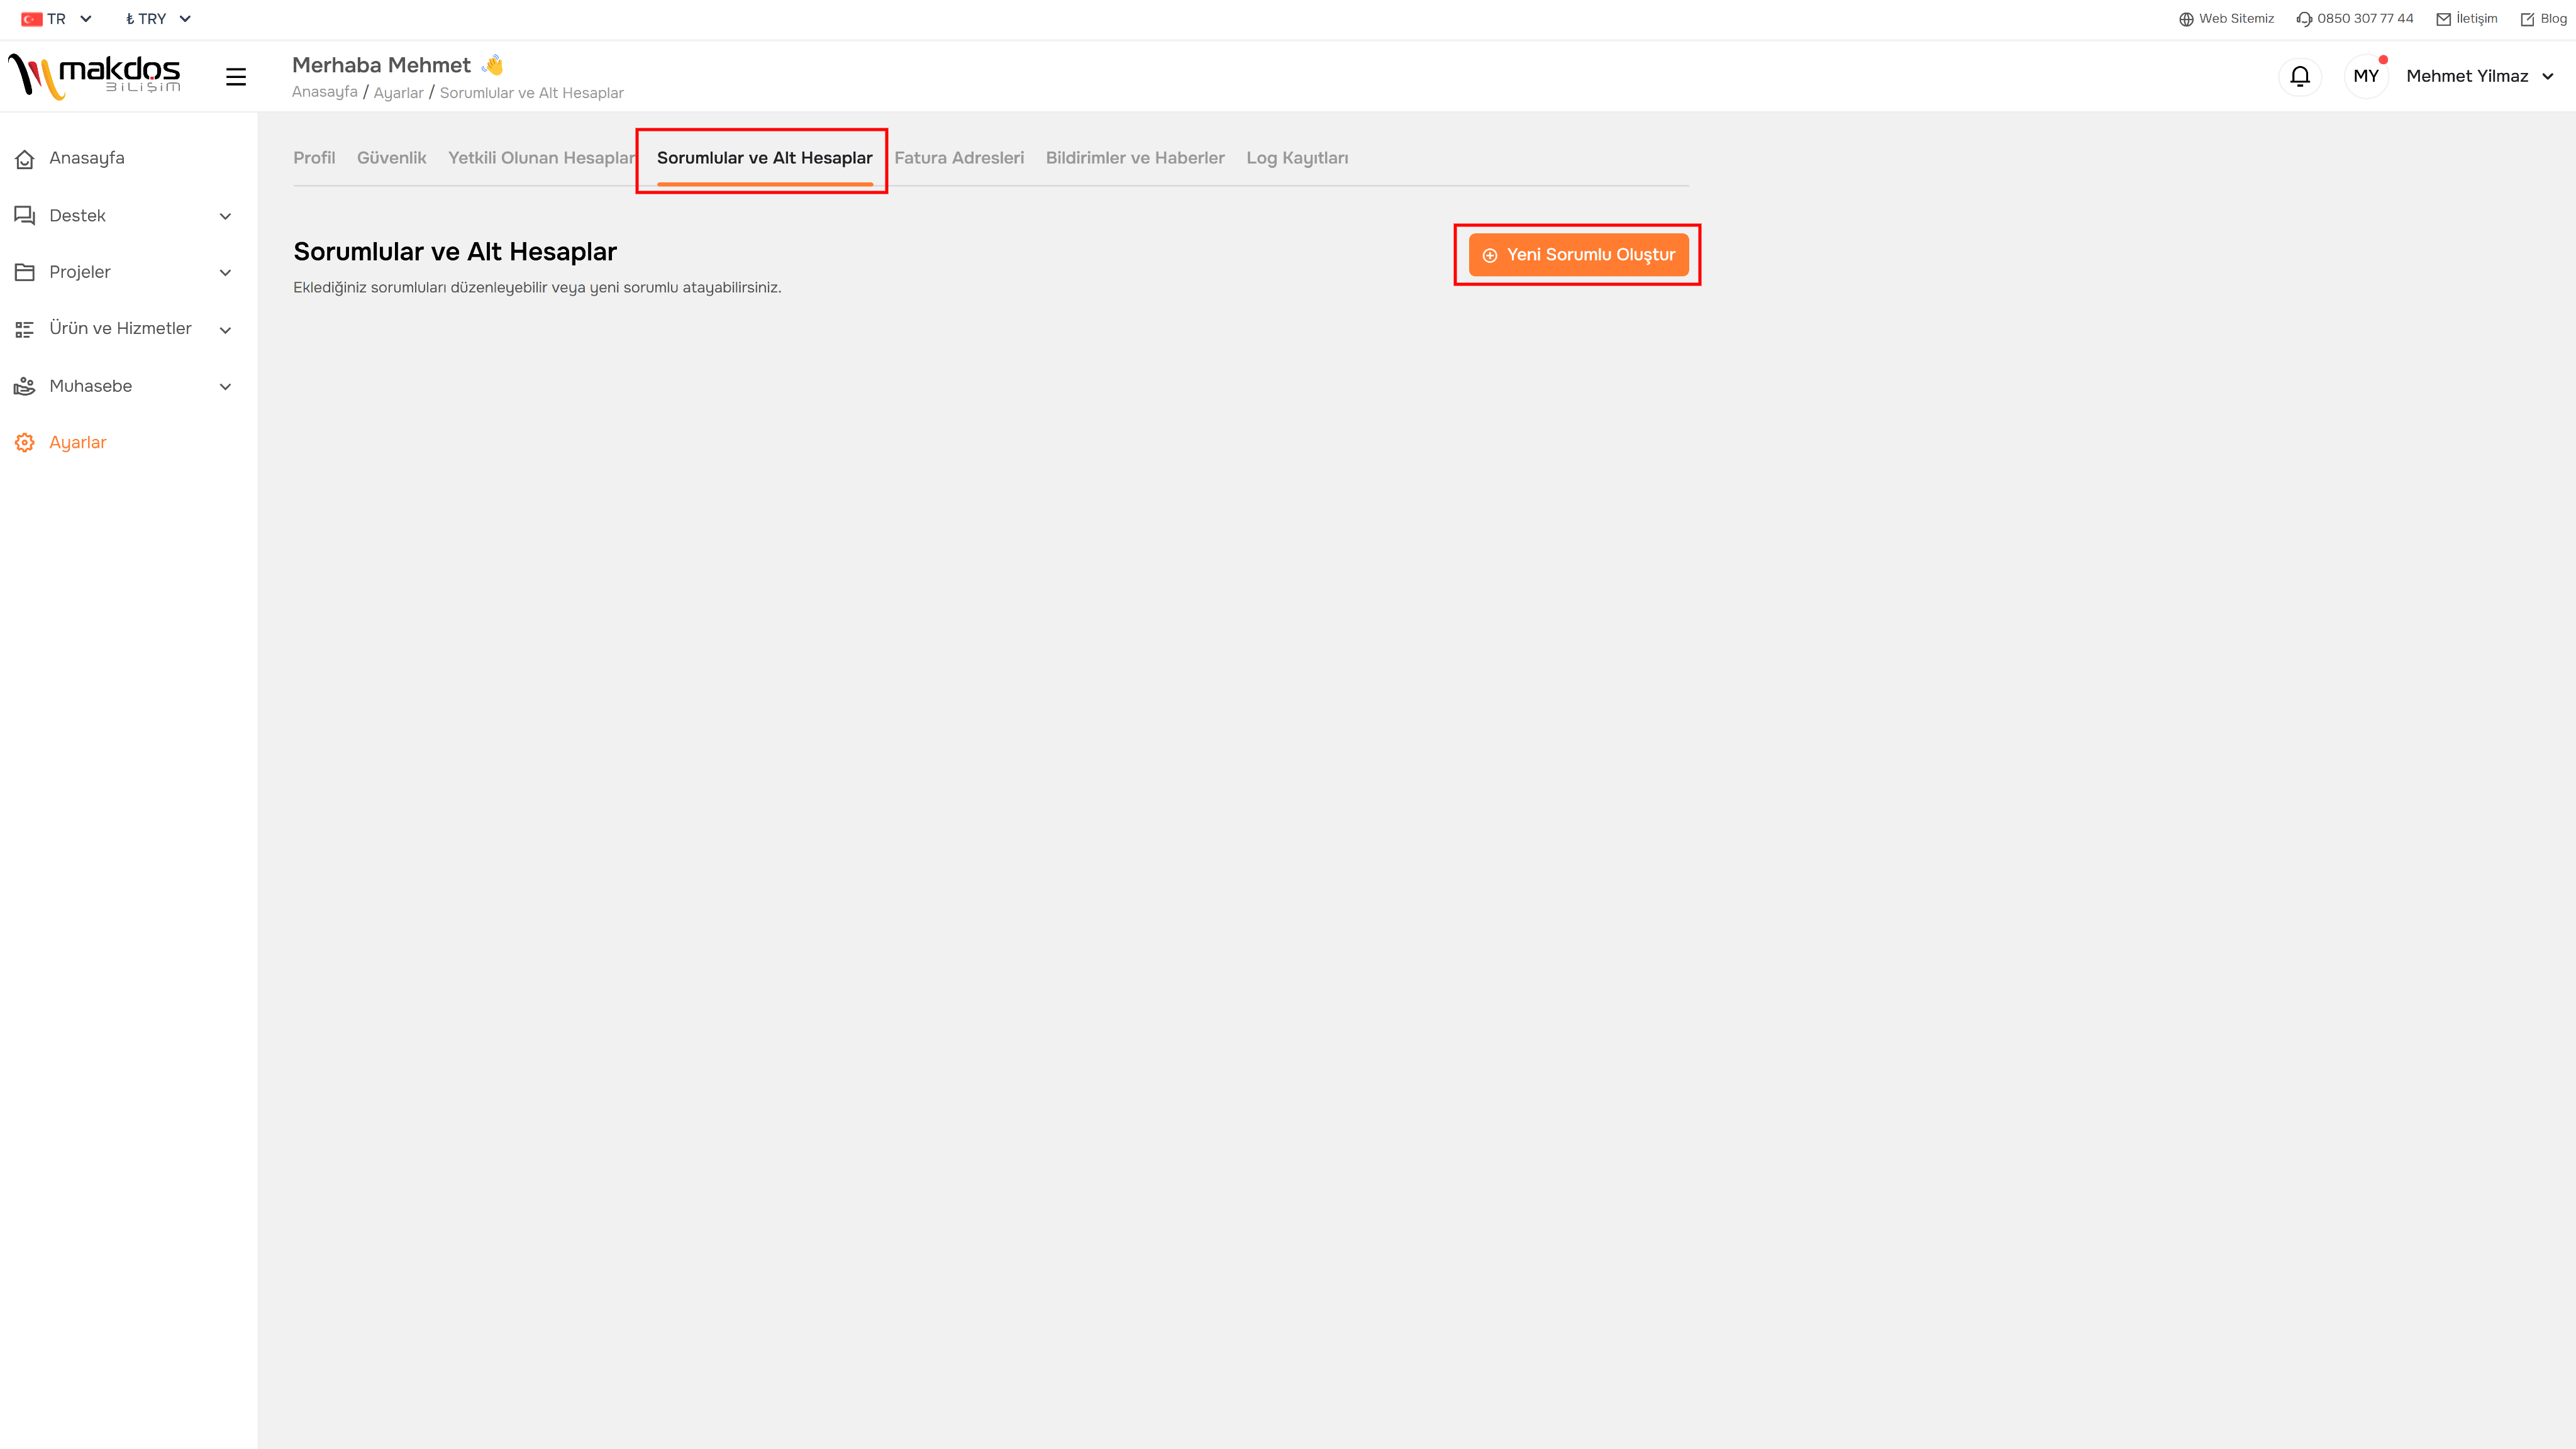Open the Bildirimler ve Haberler tab
Viewport: 2576px width, 1449px height.
[1135, 158]
